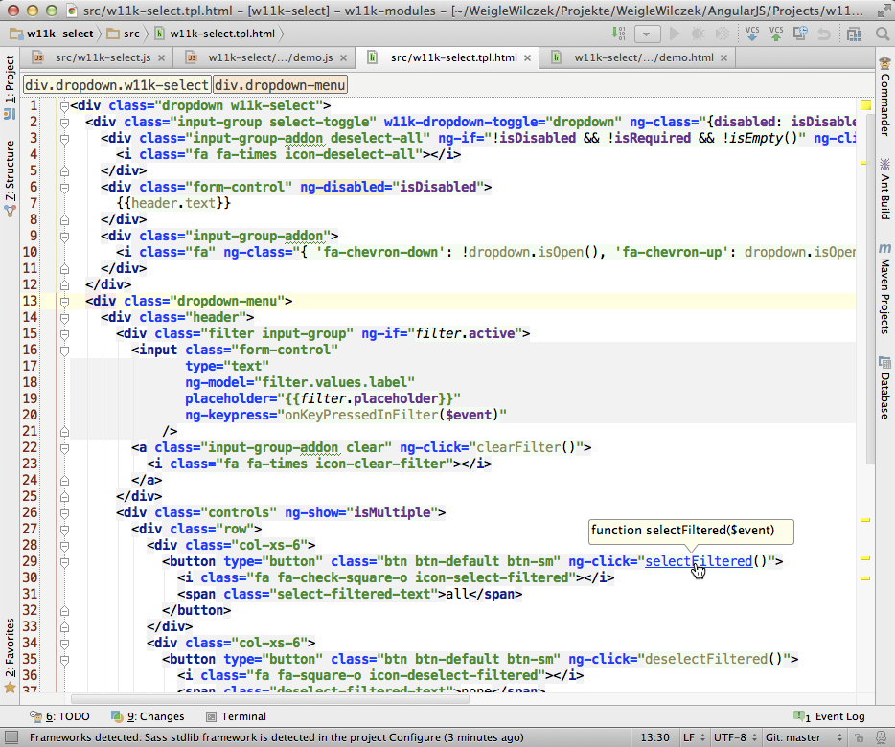Open the Project Structure icon
Image resolution: width=895 pixels, height=747 pixels.
(854, 34)
